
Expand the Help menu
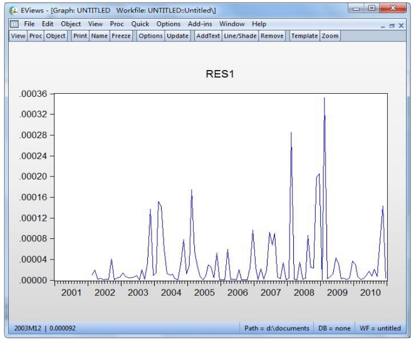click(x=259, y=24)
